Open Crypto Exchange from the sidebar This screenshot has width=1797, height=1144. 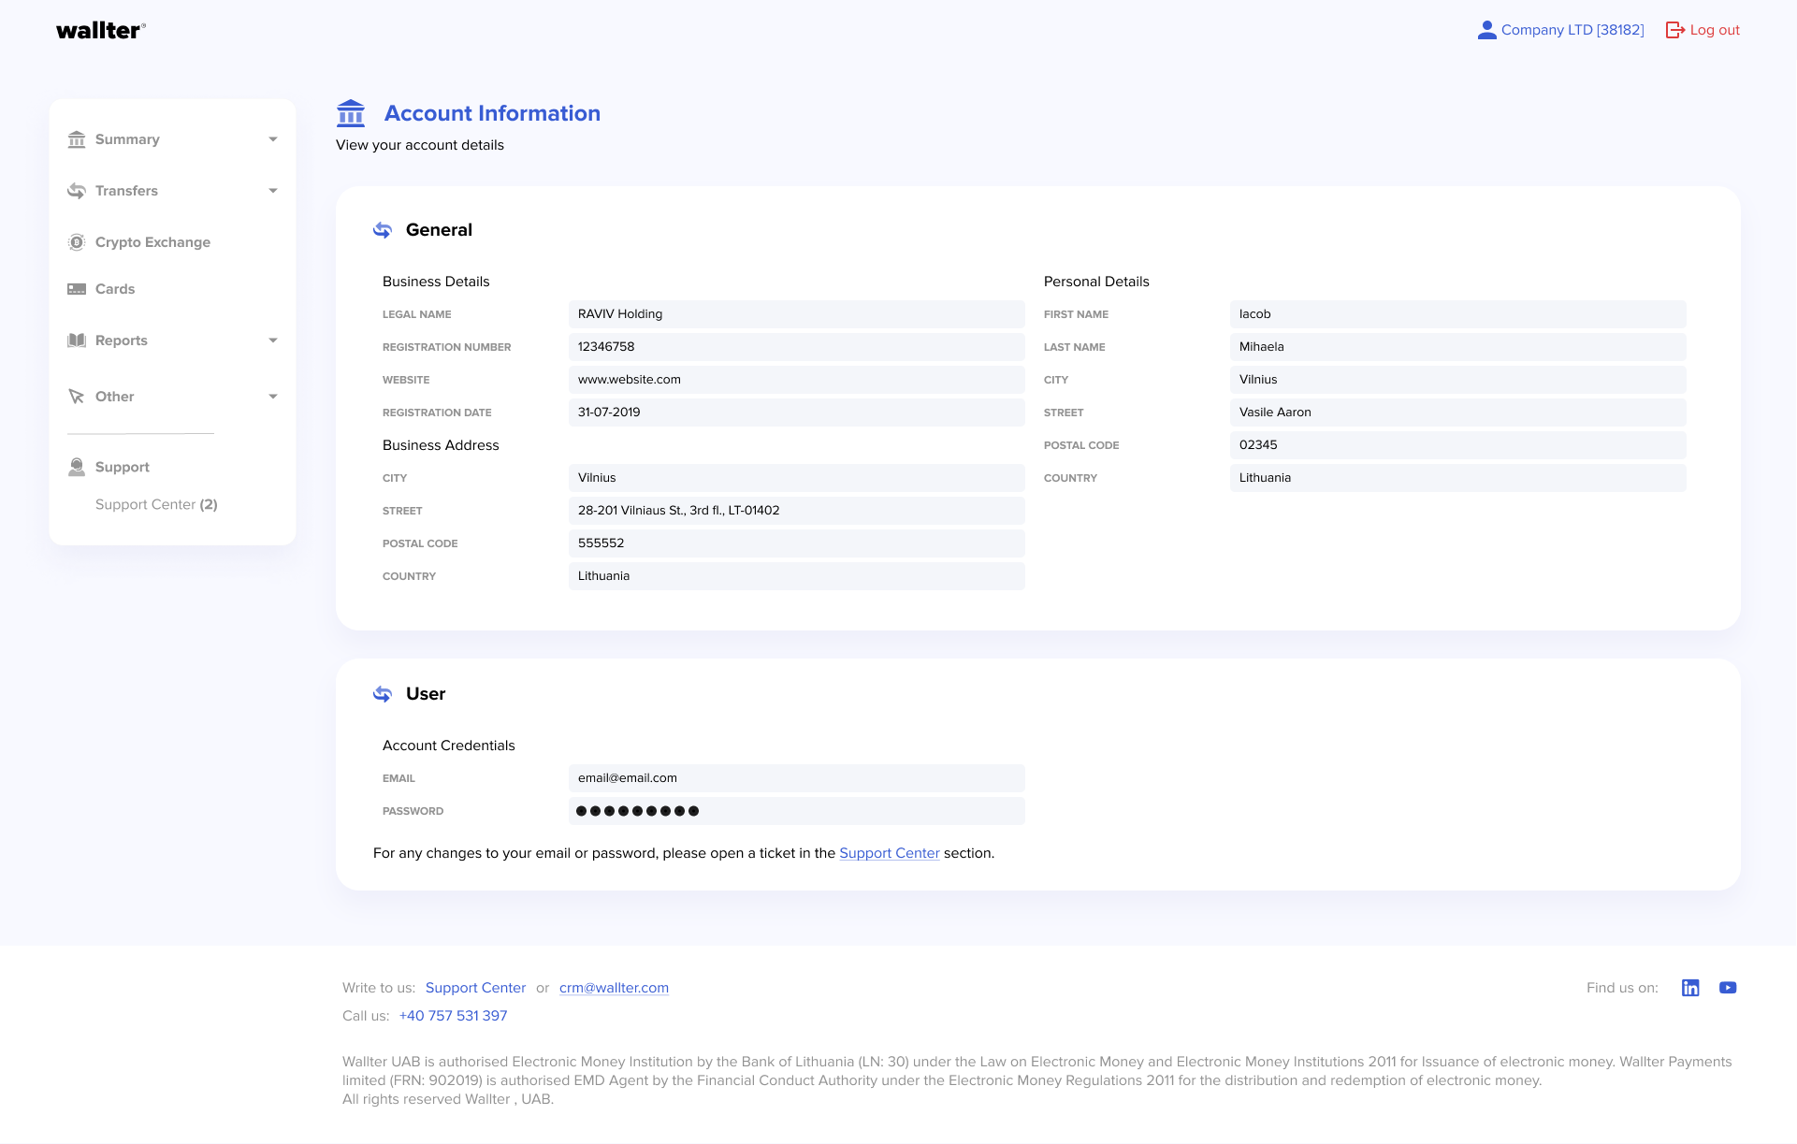(78, 241)
